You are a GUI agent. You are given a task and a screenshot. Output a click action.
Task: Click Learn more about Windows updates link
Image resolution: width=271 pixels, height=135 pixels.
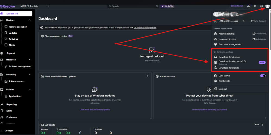[95, 110]
